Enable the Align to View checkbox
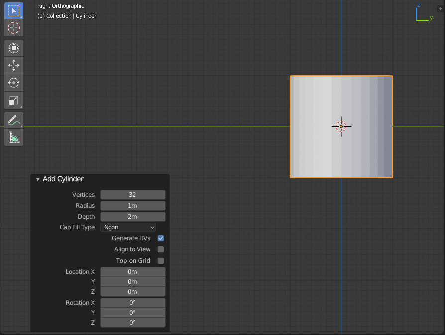This screenshot has height=335, width=445. [161, 249]
